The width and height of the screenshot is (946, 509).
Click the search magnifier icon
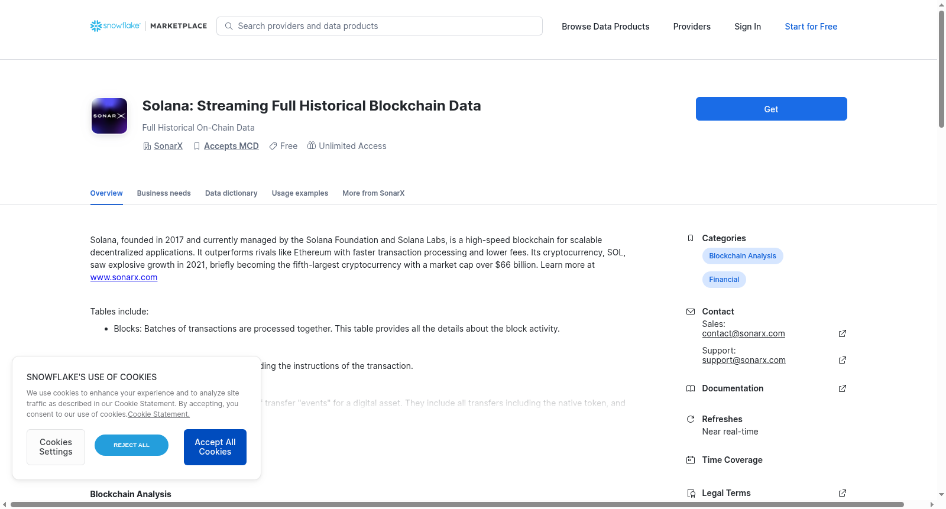pos(229,26)
